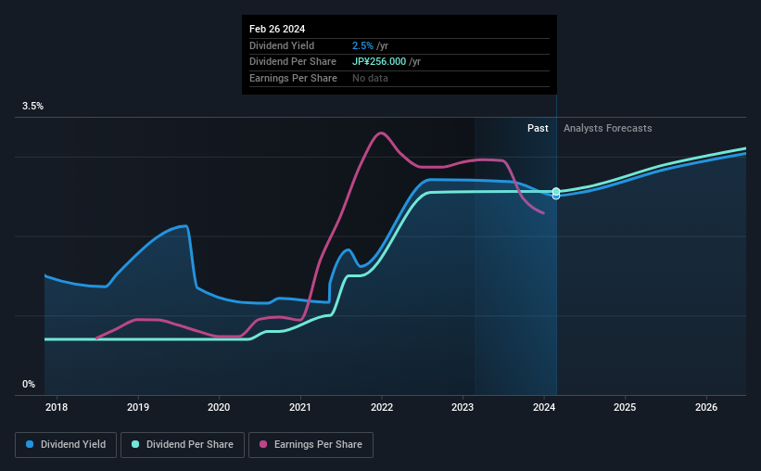This screenshot has height=471, width=761.
Task: Click the 2018 x-axis year label
Action: pyautogui.click(x=57, y=407)
